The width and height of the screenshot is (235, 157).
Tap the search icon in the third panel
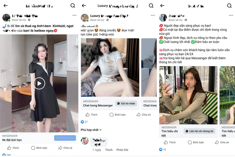(x=229, y=6)
